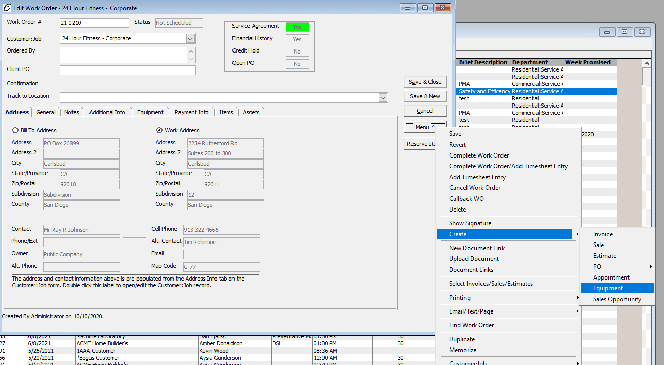Screen dimensions: 664x365
Task: Click the app icon in Edit Work Order title bar
Action: (7, 8)
